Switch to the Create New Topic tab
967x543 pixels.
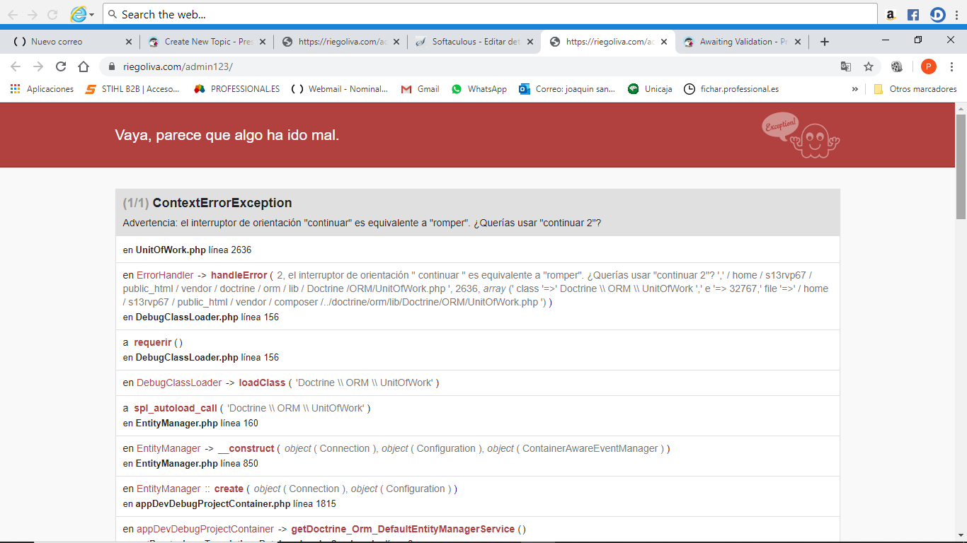206,42
